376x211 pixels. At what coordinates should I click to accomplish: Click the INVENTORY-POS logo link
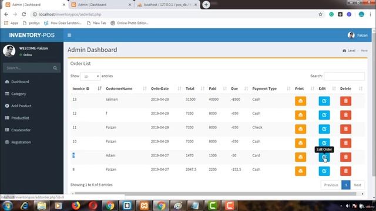pos(32,35)
